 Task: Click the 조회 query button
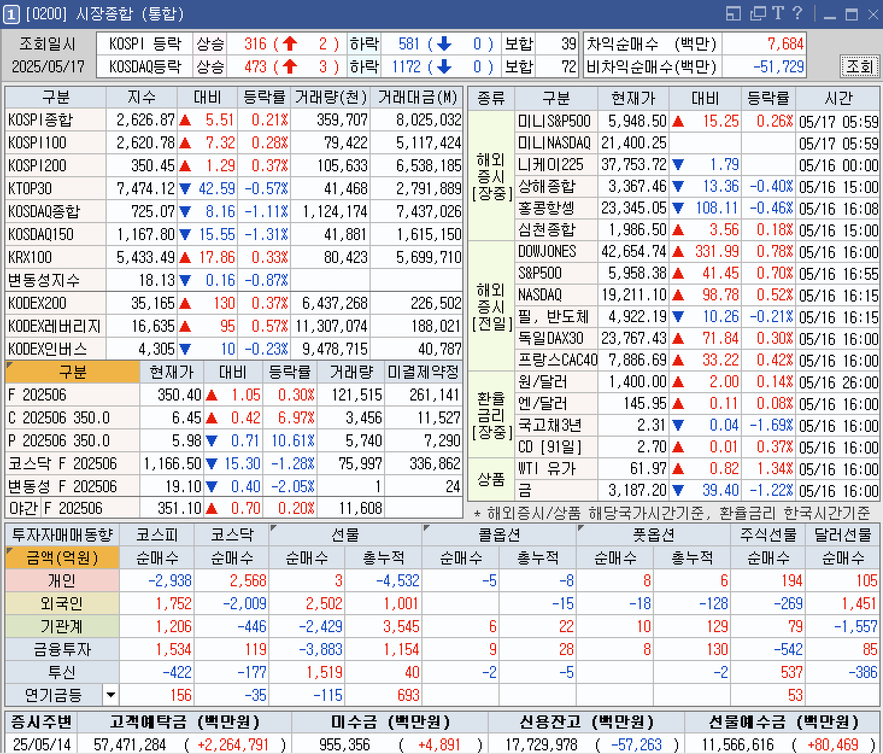point(859,66)
